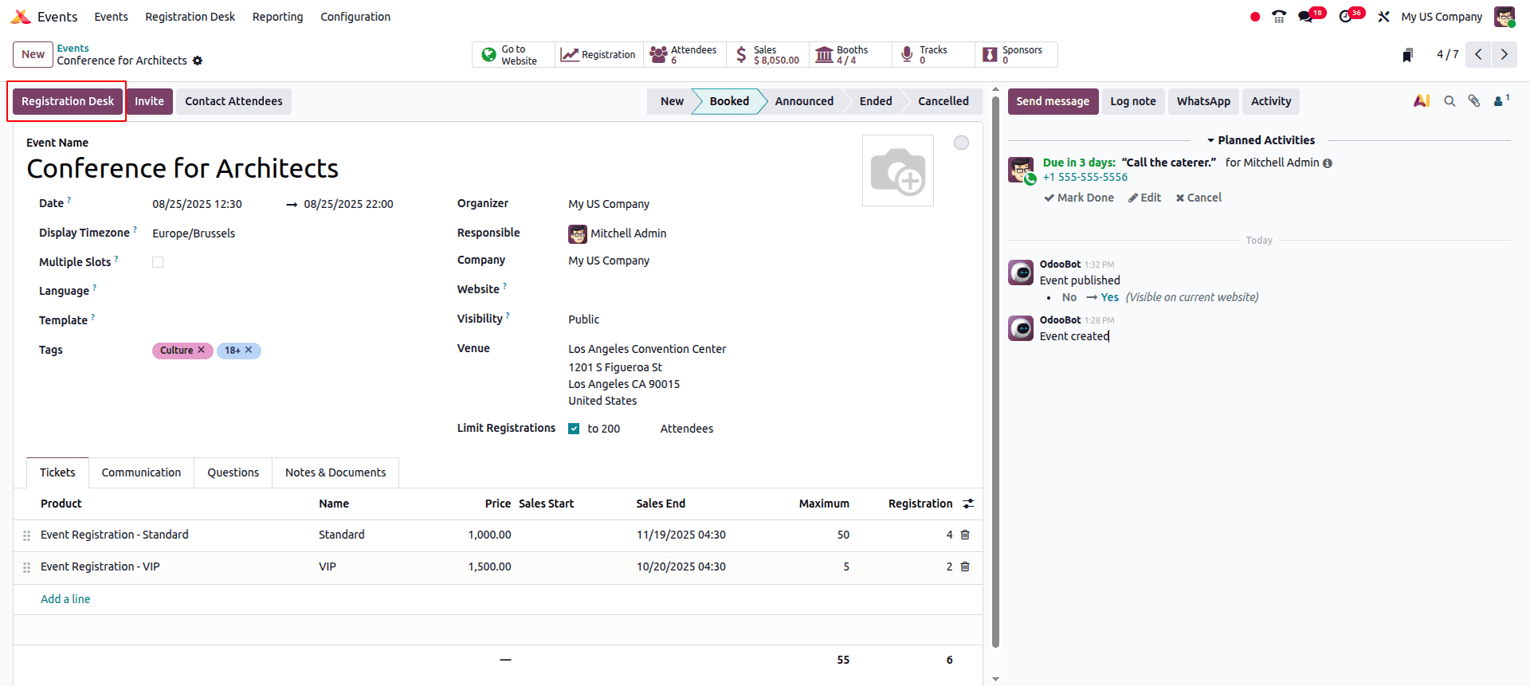This screenshot has height=686, width=1530.
Task: Select the Tickets tab
Action: [x=57, y=472]
